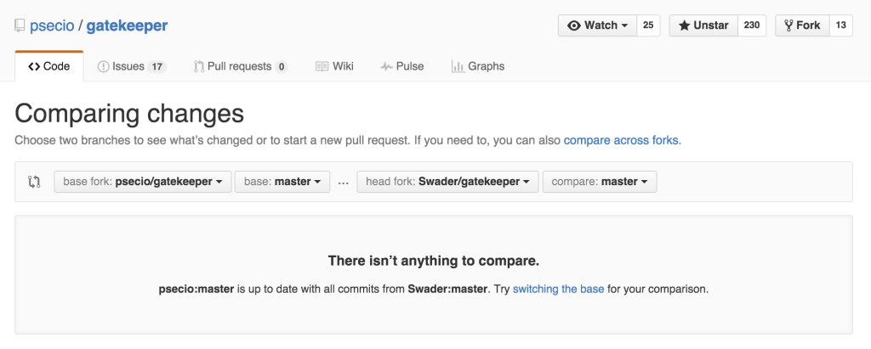Screen dimensions: 871x349
Task: Click the watchers count 25
Action: (648, 25)
